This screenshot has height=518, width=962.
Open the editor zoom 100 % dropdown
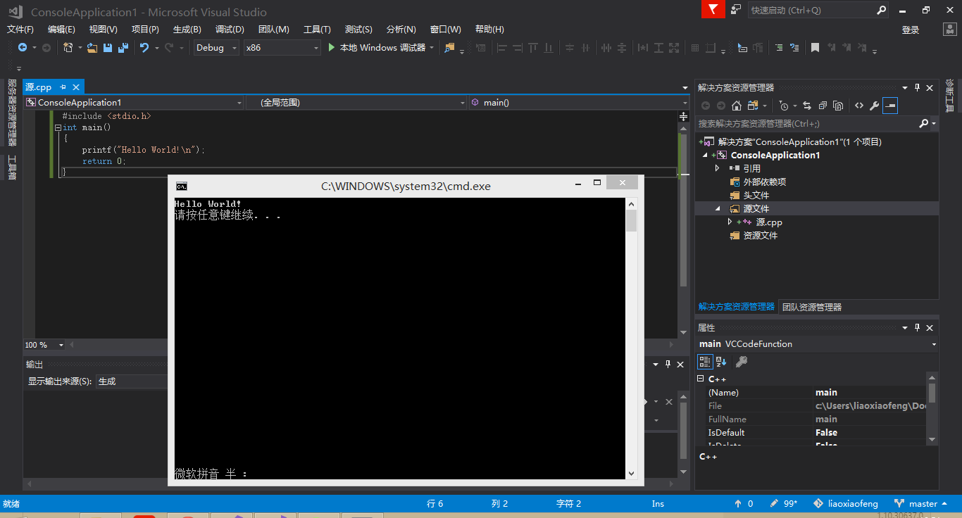click(44, 345)
